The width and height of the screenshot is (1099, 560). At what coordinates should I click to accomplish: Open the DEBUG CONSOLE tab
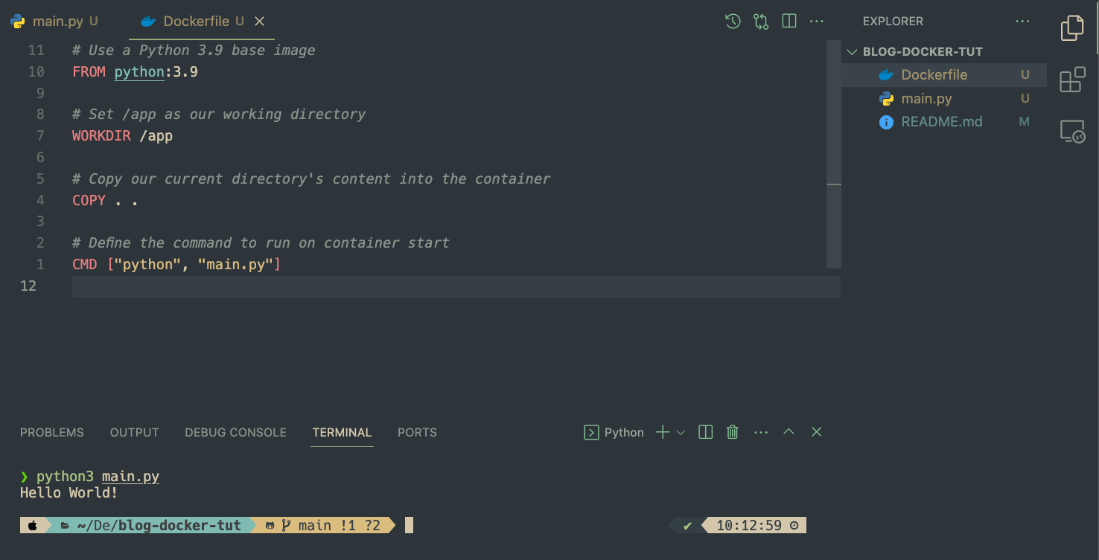point(235,433)
